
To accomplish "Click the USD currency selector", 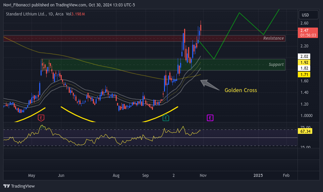I will pos(308,15).
